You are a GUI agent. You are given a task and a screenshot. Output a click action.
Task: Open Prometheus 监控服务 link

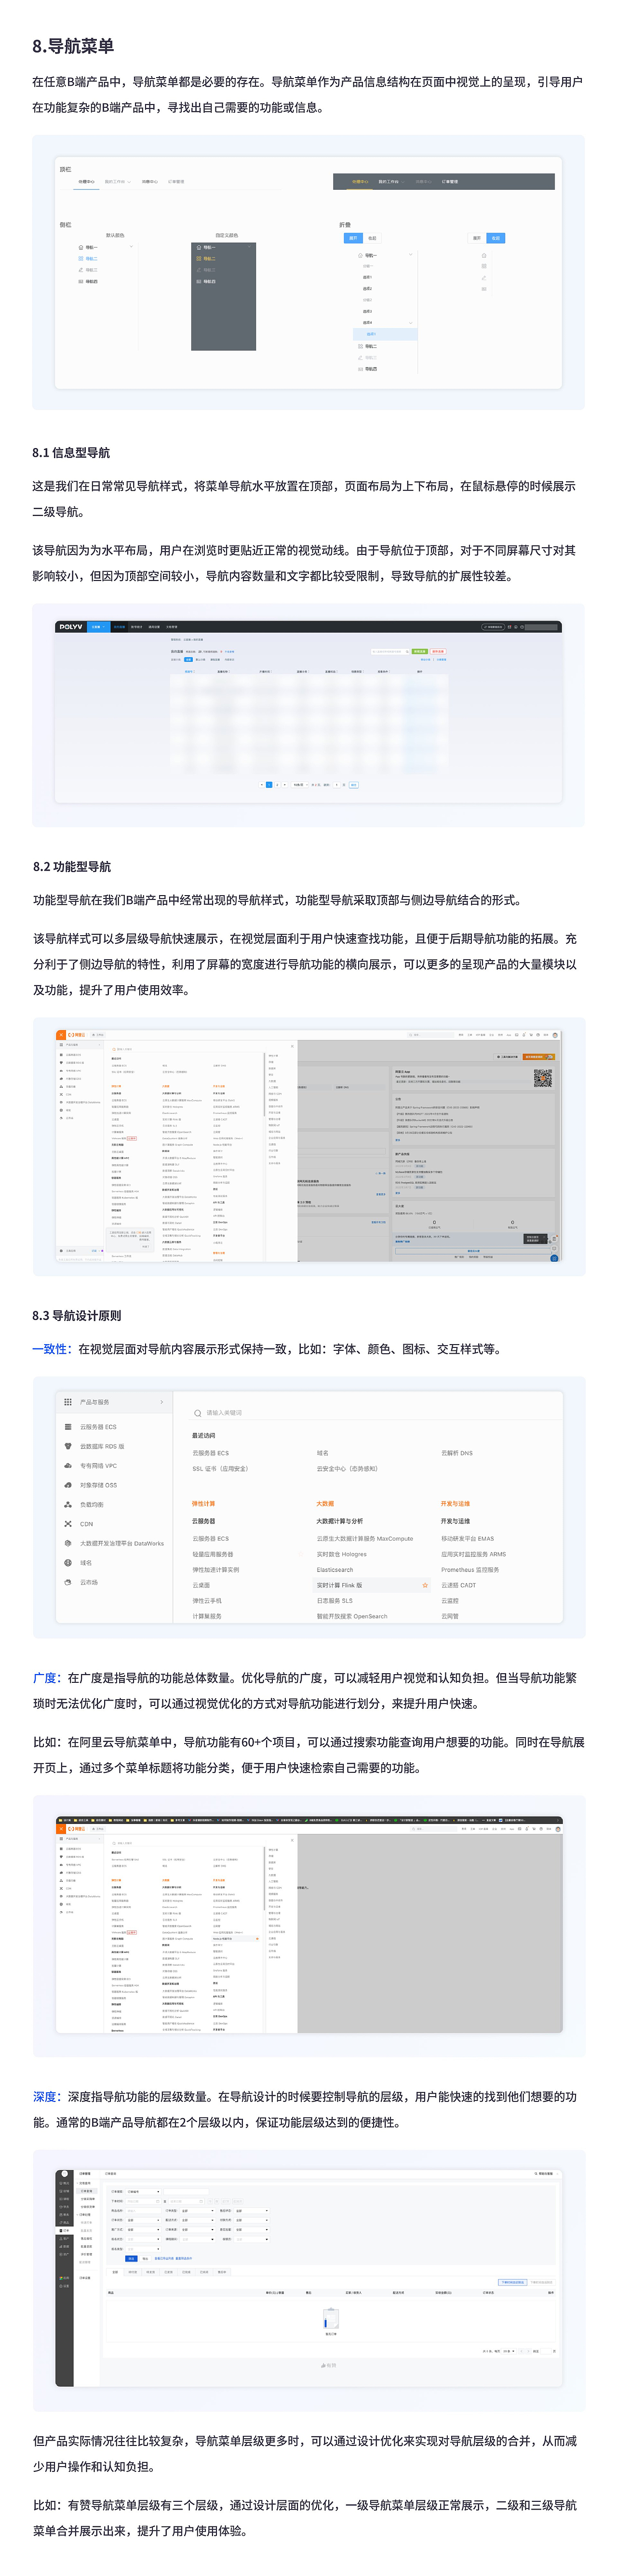coord(470,1569)
